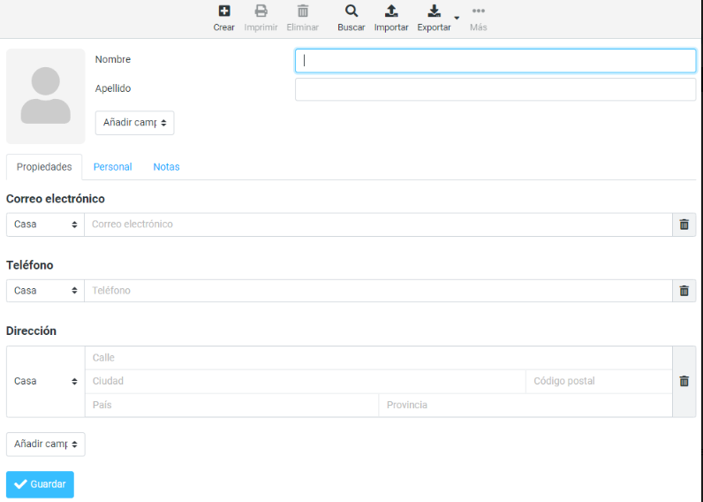
Task: Click the Importar upload icon
Action: click(x=391, y=11)
